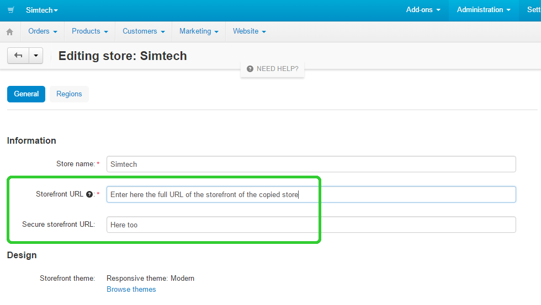Expand the Marketing menu
The image size is (541, 305).
pyautogui.click(x=199, y=31)
